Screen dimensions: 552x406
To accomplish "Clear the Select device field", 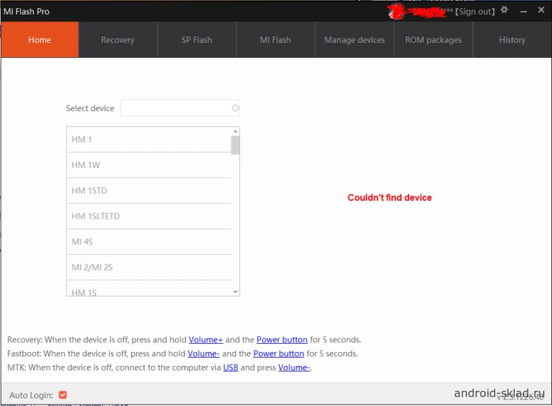I will [x=235, y=108].
